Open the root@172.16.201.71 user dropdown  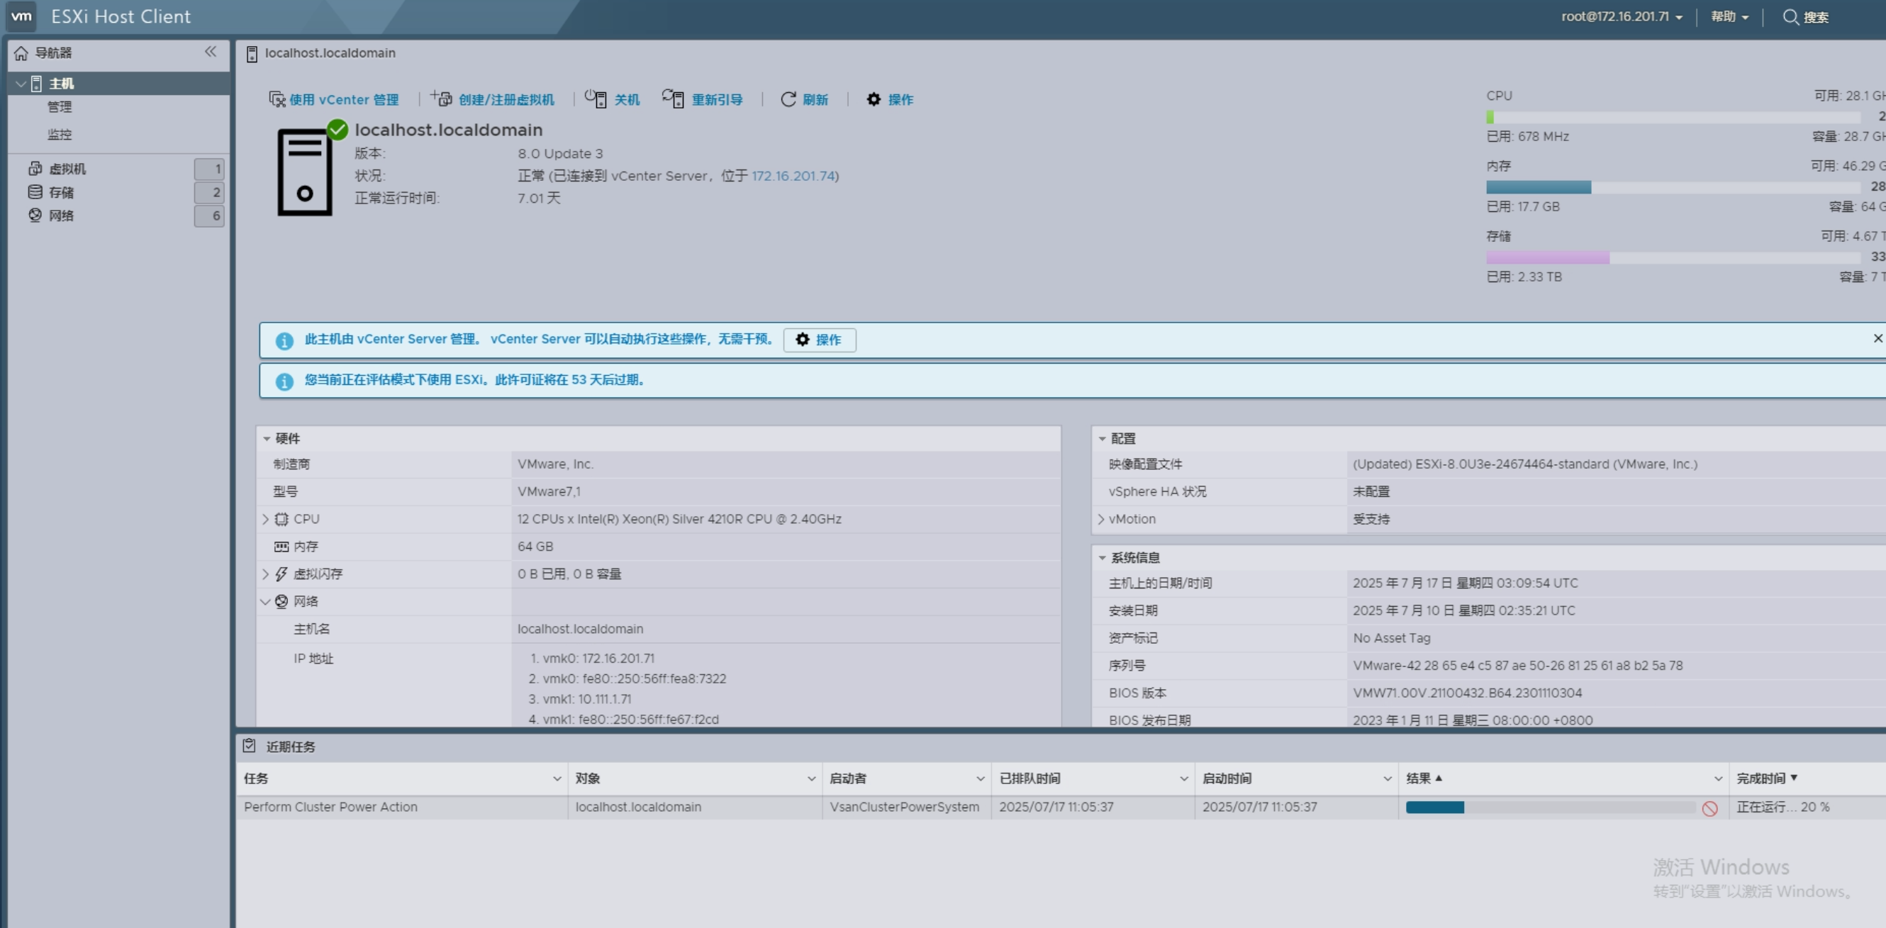tap(1622, 16)
